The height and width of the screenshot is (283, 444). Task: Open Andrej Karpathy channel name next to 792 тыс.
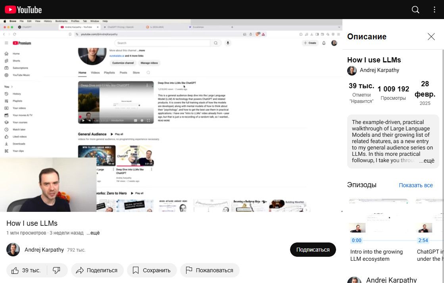(44, 250)
